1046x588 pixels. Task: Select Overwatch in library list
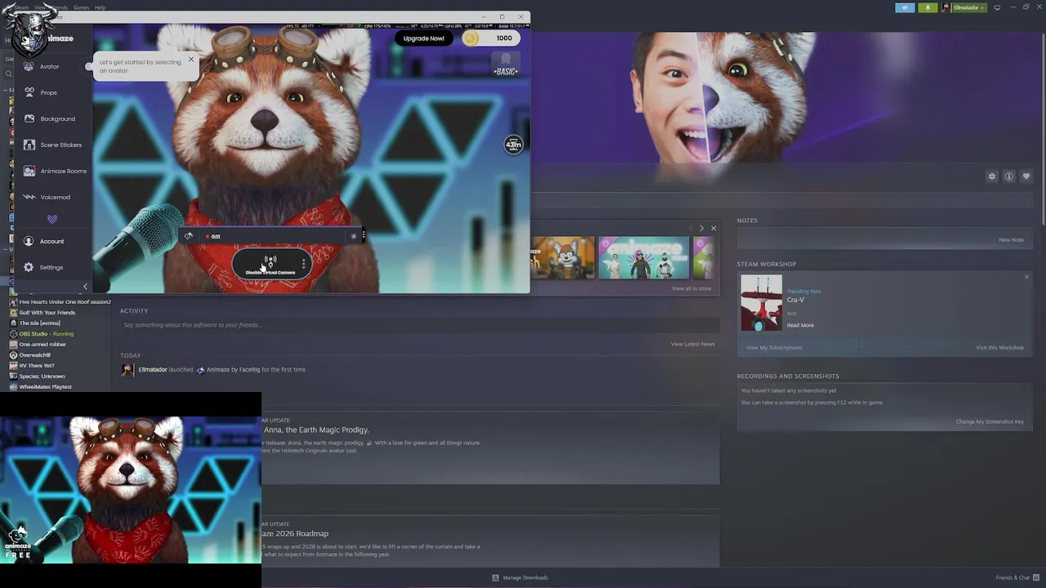click(x=35, y=355)
